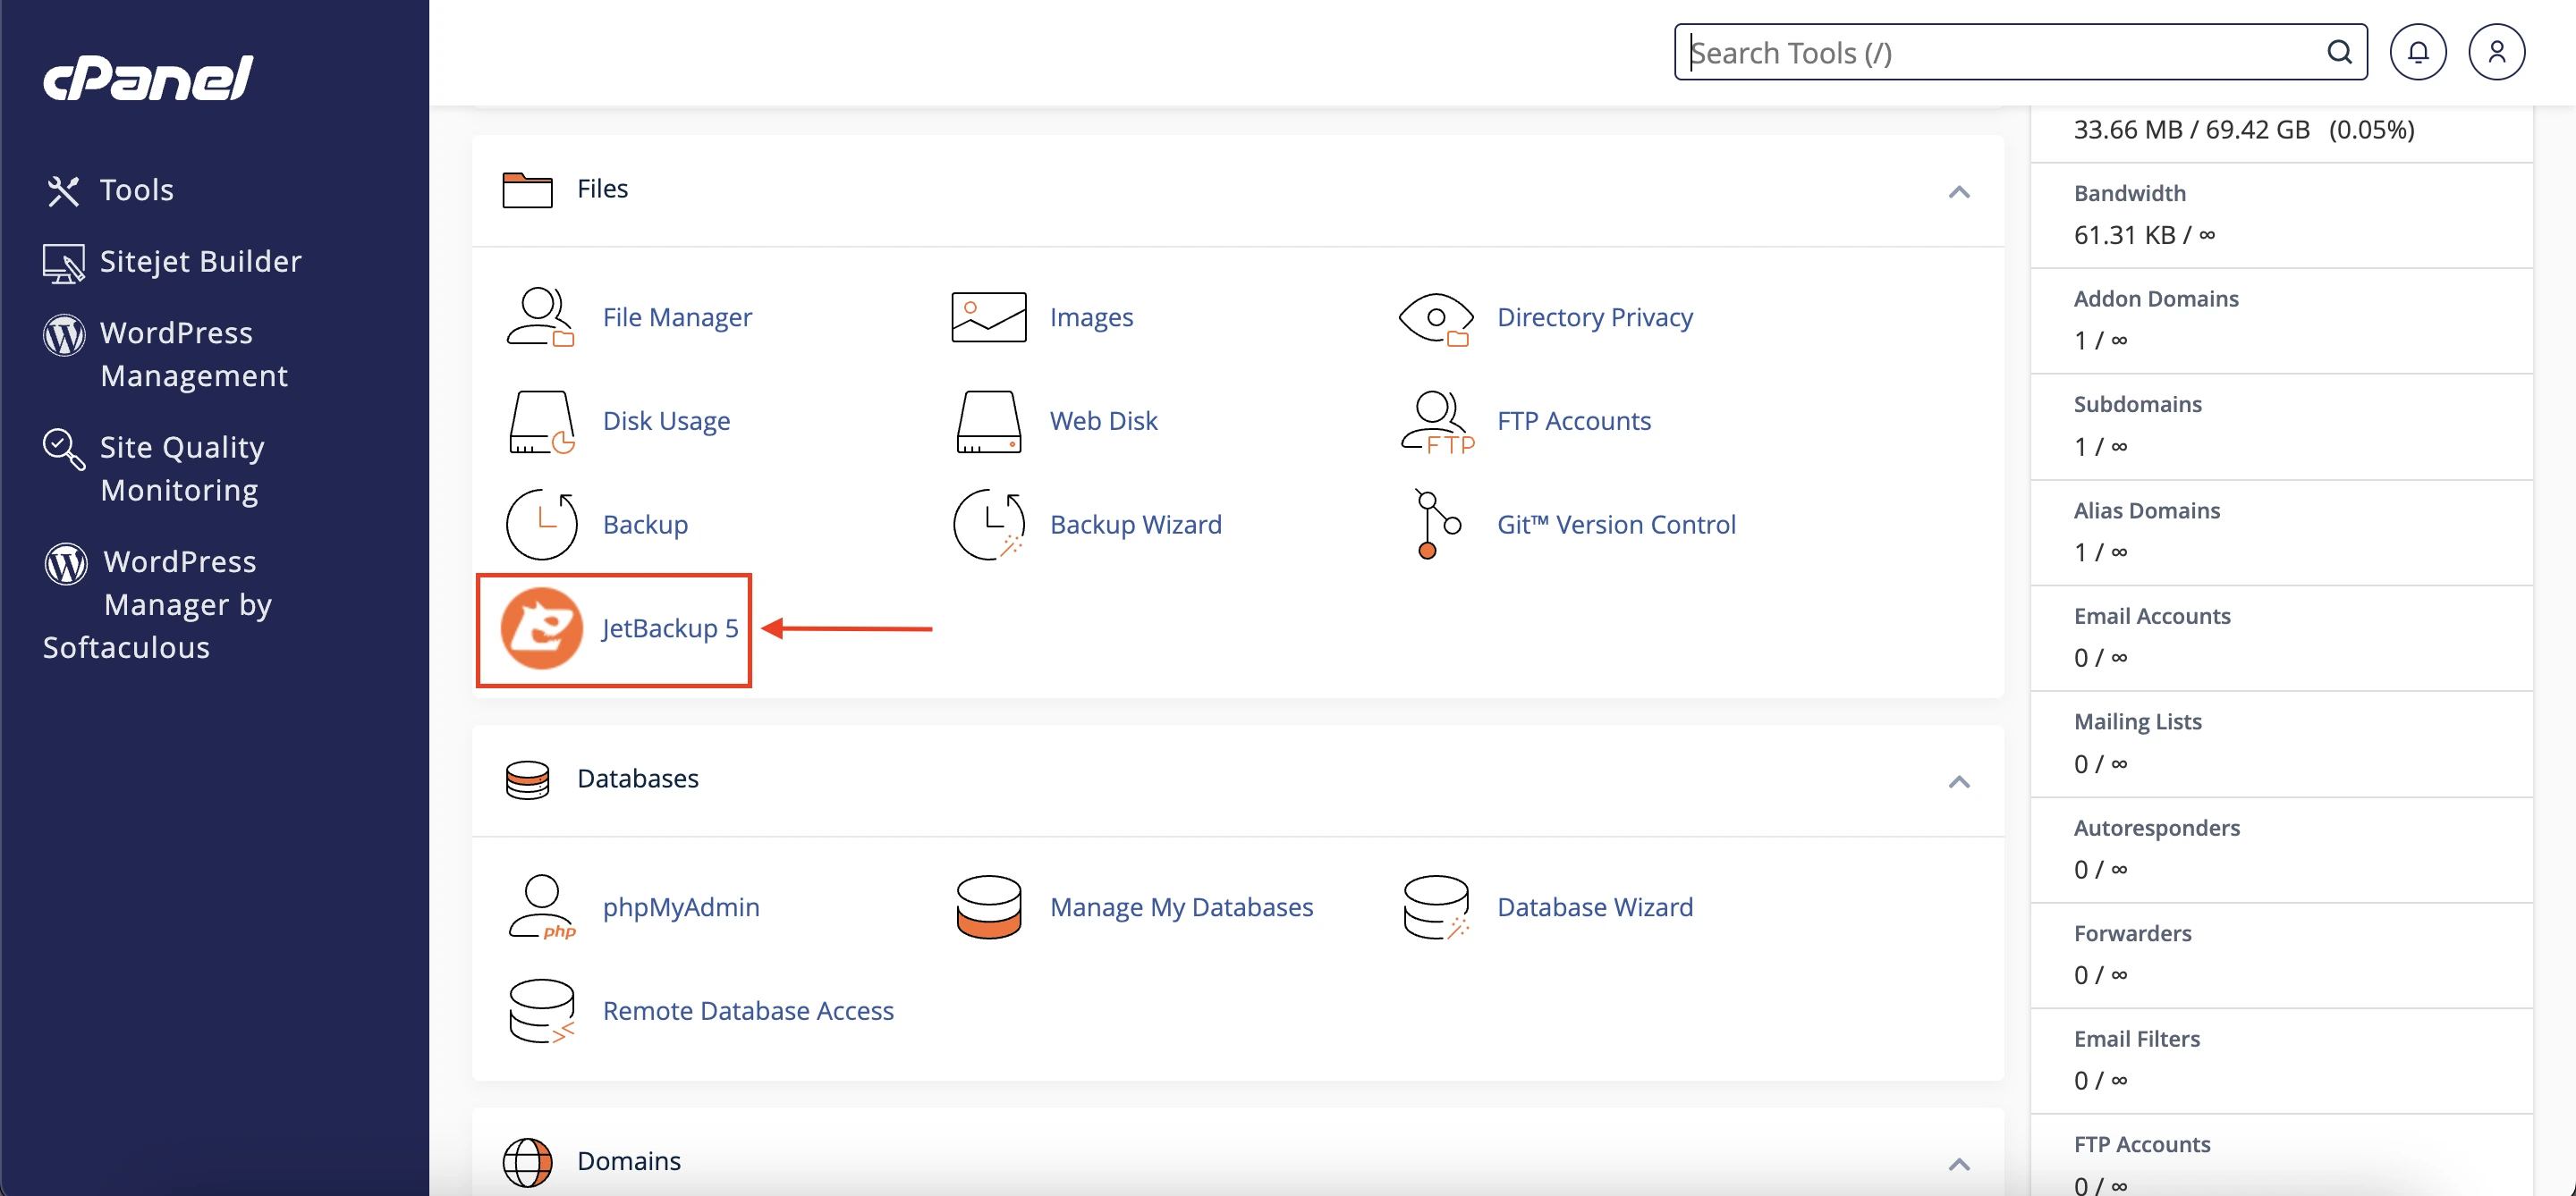Click the Remote Database Access link

click(x=747, y=1010)
